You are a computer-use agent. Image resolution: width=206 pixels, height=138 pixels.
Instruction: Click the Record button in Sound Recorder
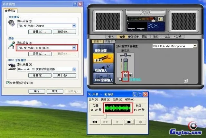coord(140,122)
